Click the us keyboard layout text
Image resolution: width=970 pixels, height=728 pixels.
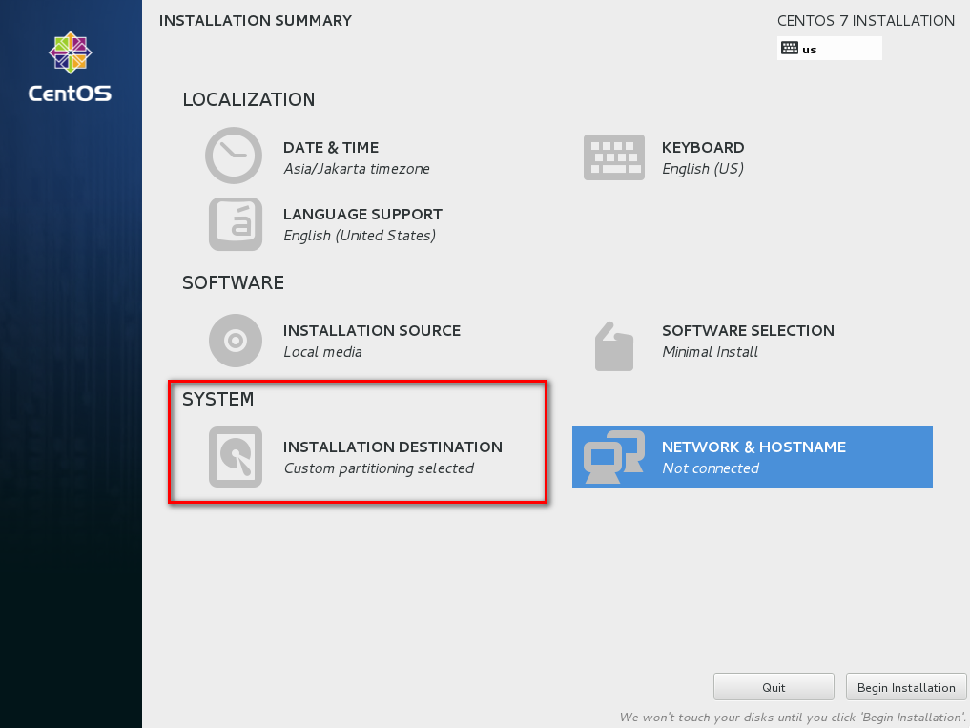(809, 50)
